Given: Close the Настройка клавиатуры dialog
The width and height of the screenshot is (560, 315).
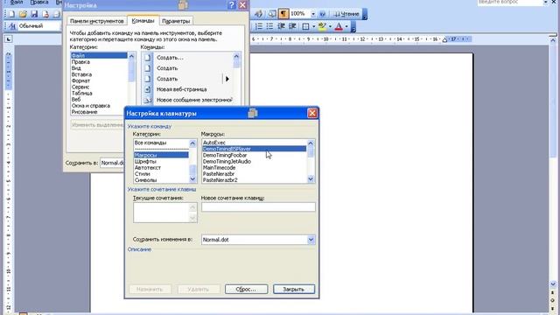Looking at the screenshot, I should click(312, 113).
